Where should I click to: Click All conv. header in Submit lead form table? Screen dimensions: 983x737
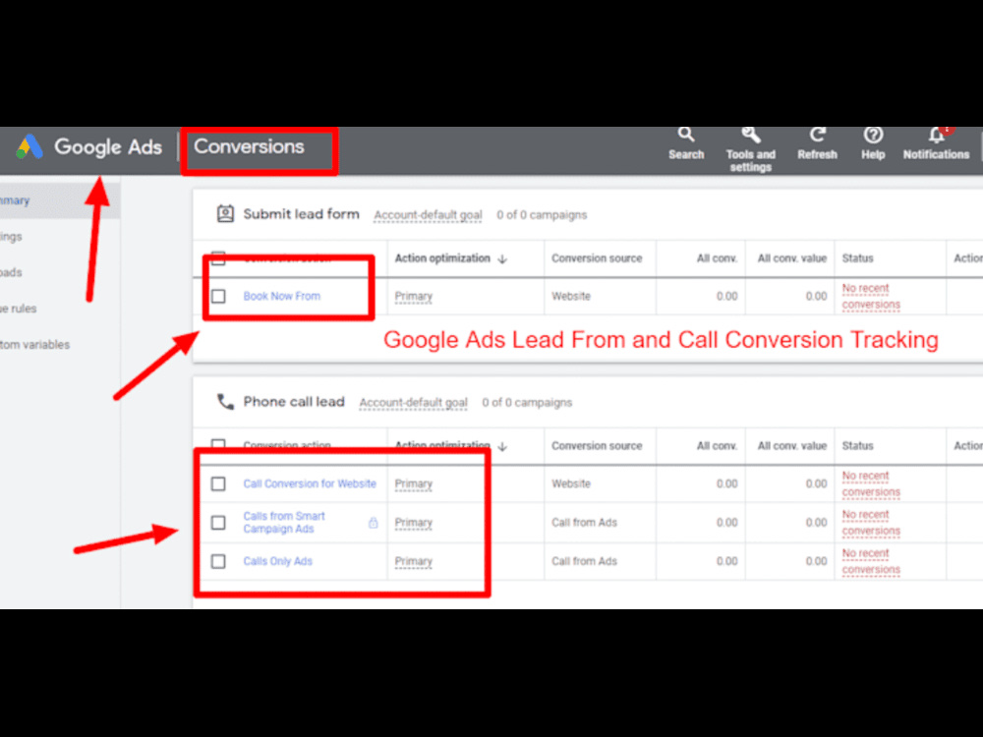(718, 258)
